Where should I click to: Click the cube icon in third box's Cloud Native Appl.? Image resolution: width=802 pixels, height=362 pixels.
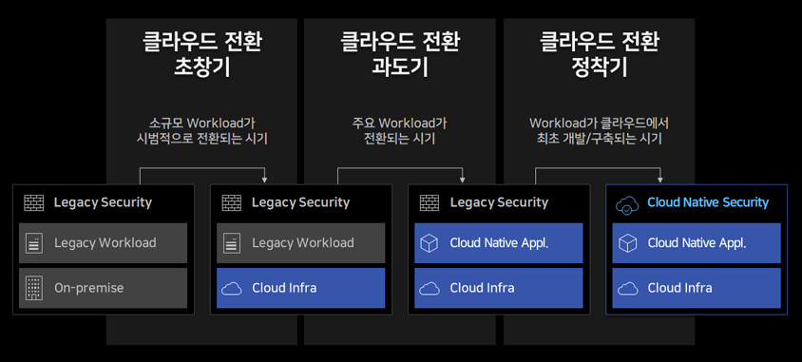tap(430, 243)
